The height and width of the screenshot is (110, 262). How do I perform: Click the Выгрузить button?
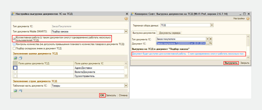pyautogui.click(x=231, y=63)
